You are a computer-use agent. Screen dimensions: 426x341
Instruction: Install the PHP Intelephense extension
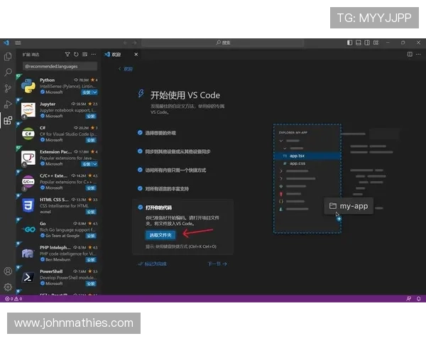(x=91, y=260)
